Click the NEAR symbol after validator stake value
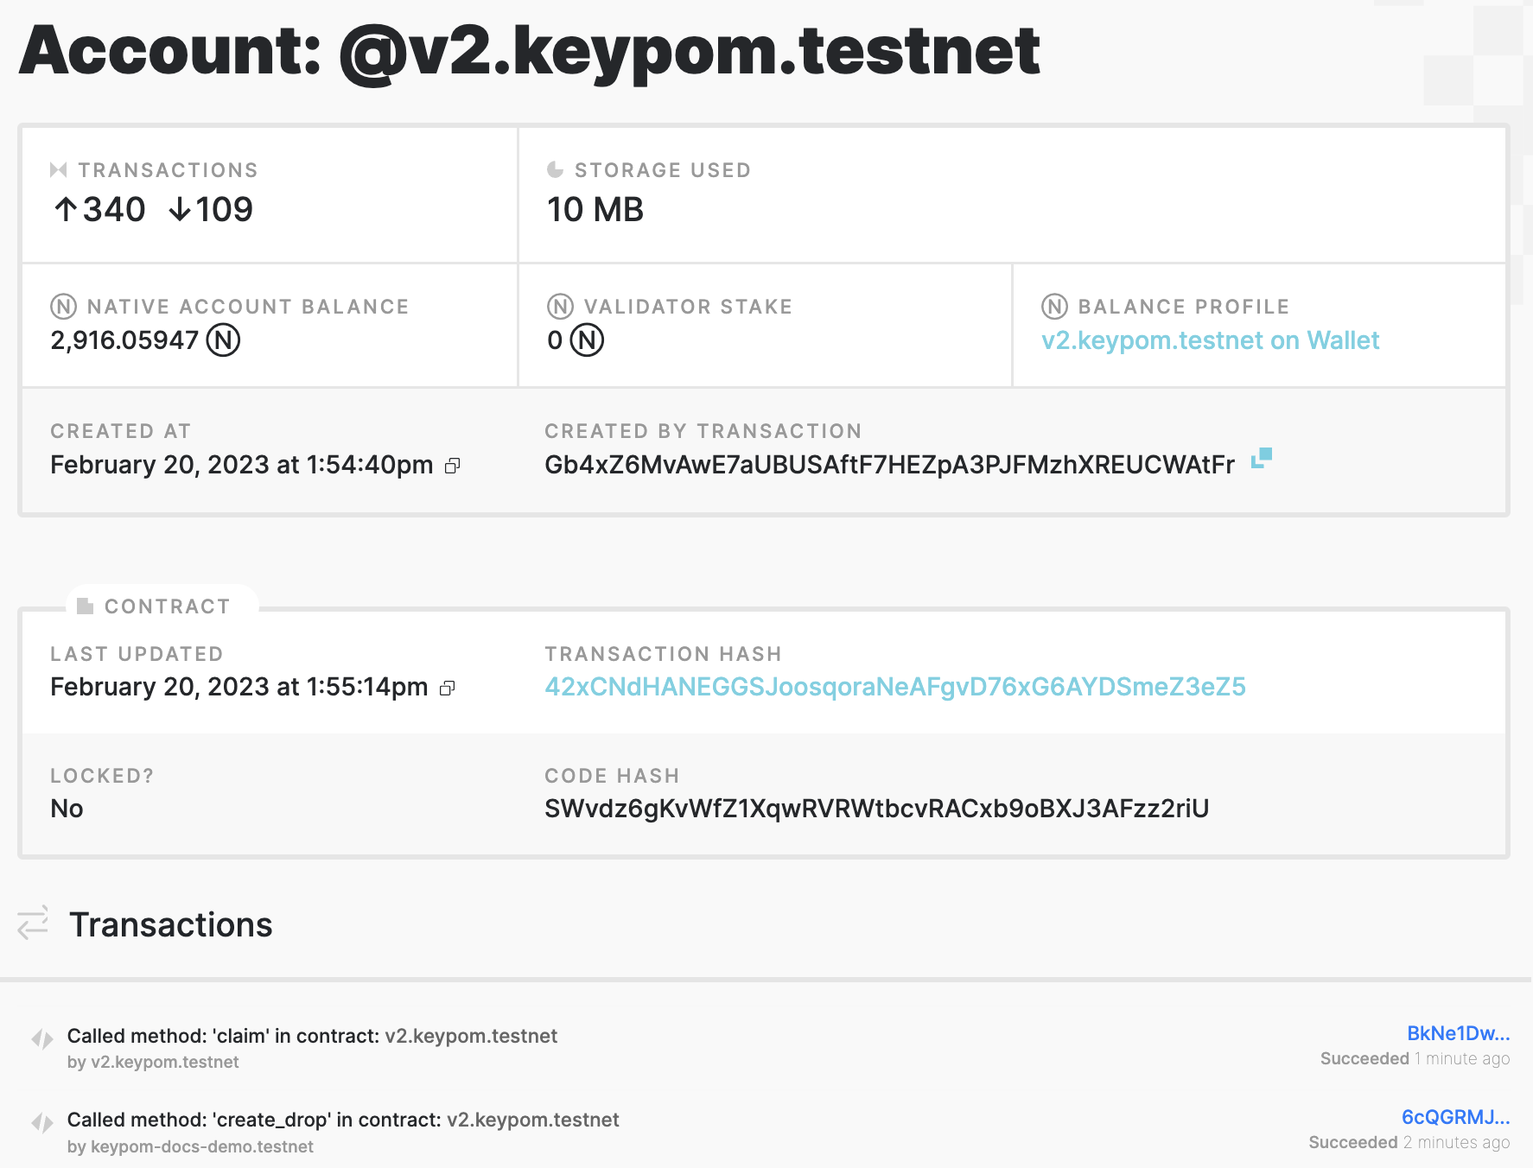This screenshot has height=1168, width=1533. (587, 340)
